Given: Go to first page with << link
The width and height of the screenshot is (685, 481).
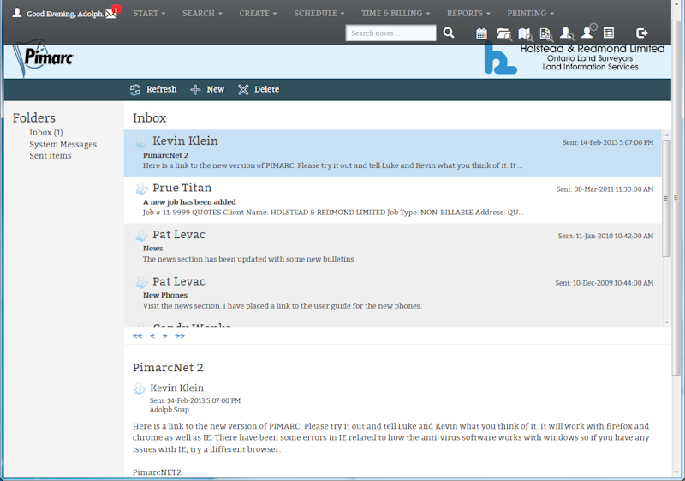Looking at the screenshot, I should coord(138,336).
